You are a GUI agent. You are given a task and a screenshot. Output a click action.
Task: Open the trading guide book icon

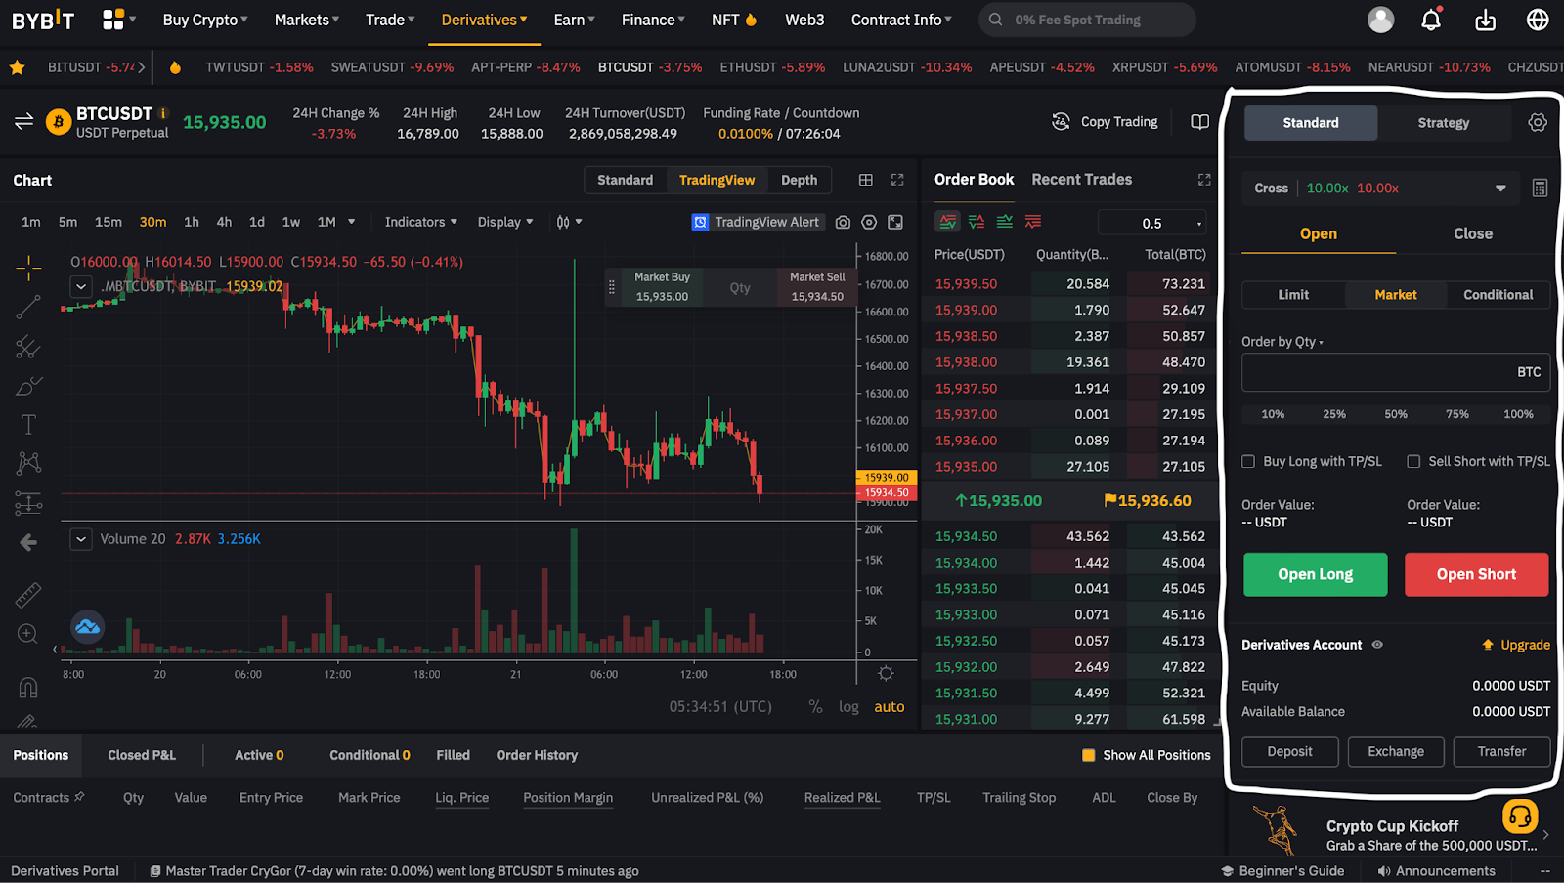[1199, 122]
